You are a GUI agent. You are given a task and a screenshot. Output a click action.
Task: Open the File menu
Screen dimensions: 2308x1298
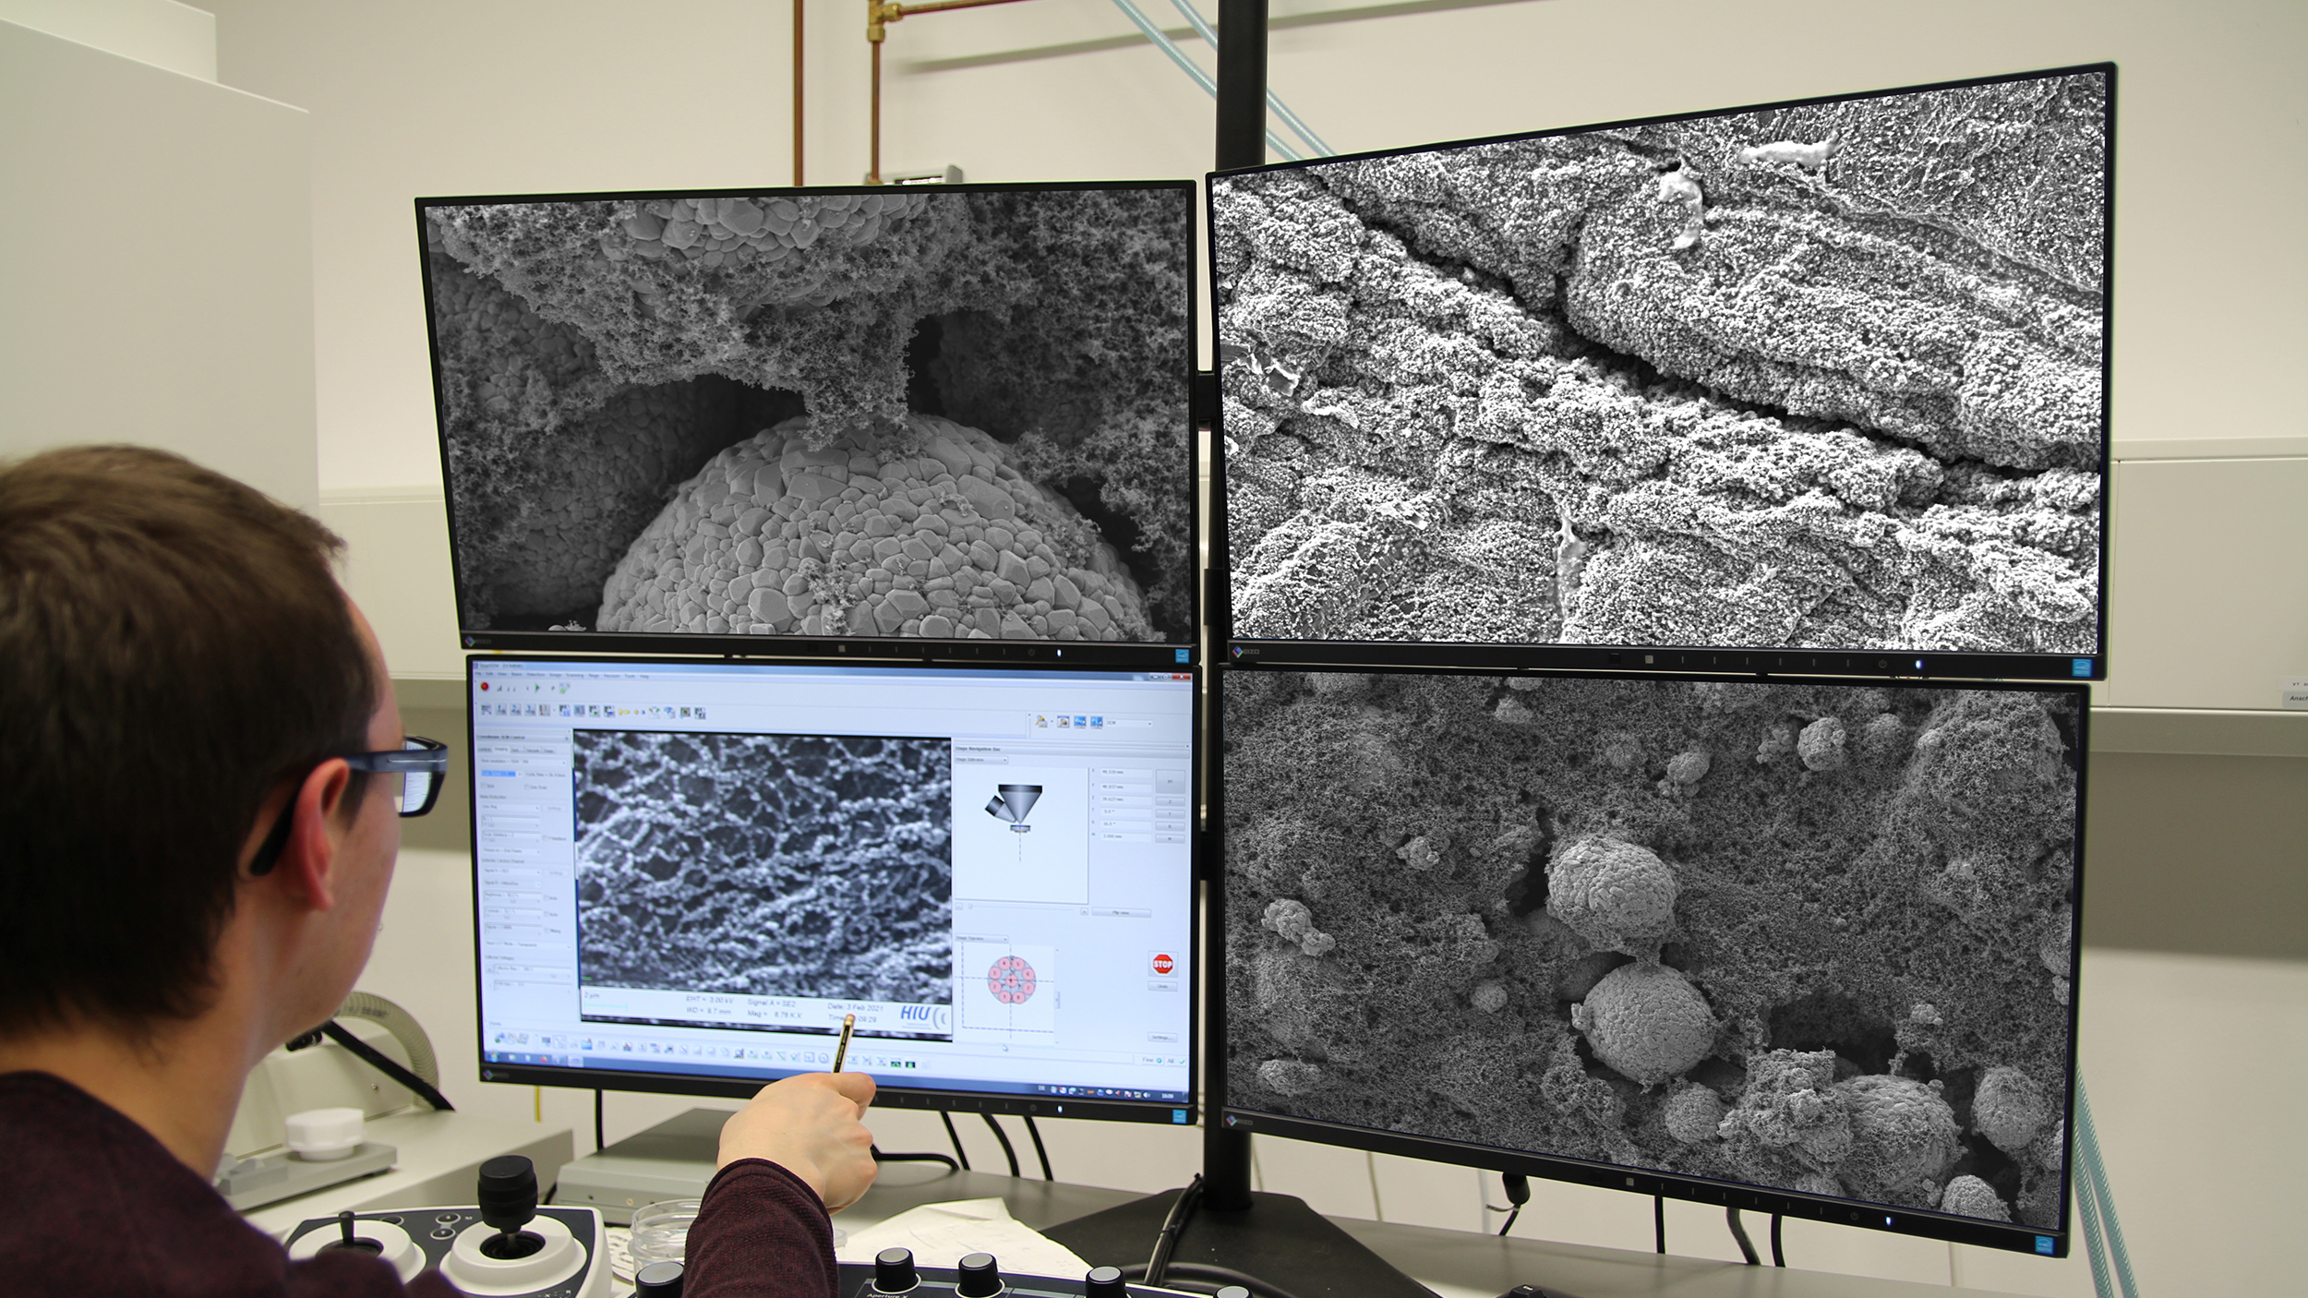[478, 674]
